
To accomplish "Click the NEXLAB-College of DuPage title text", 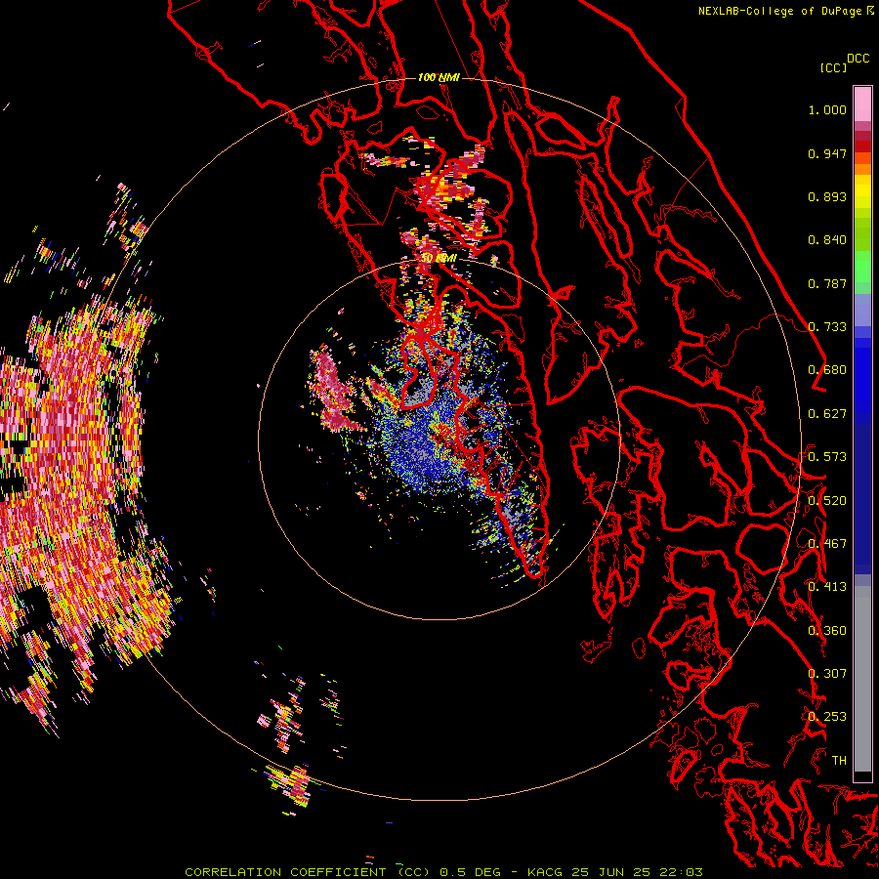I will (x=779, y=11).
